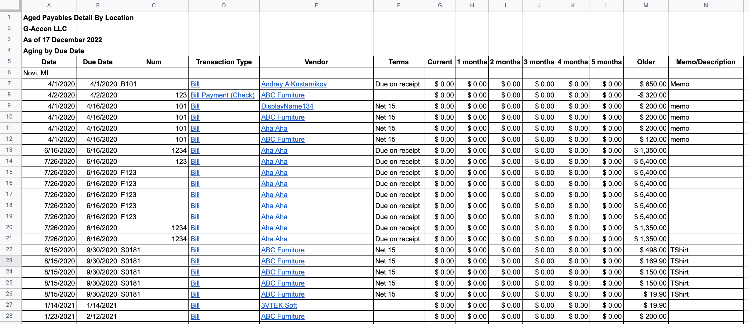Select the 'B101' Num cell
Screen dimensions: 749x324
click(x=154, y=84)
